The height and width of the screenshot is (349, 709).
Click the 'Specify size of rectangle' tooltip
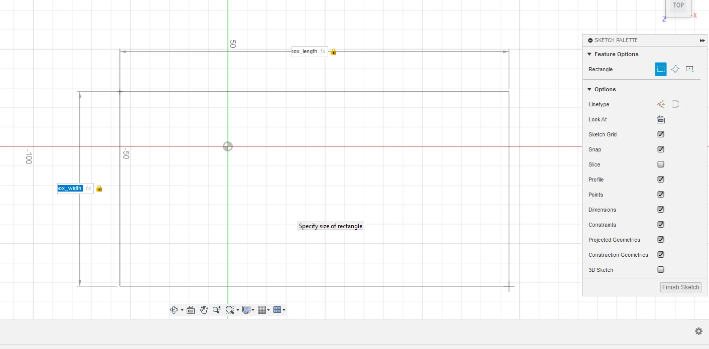331,226
